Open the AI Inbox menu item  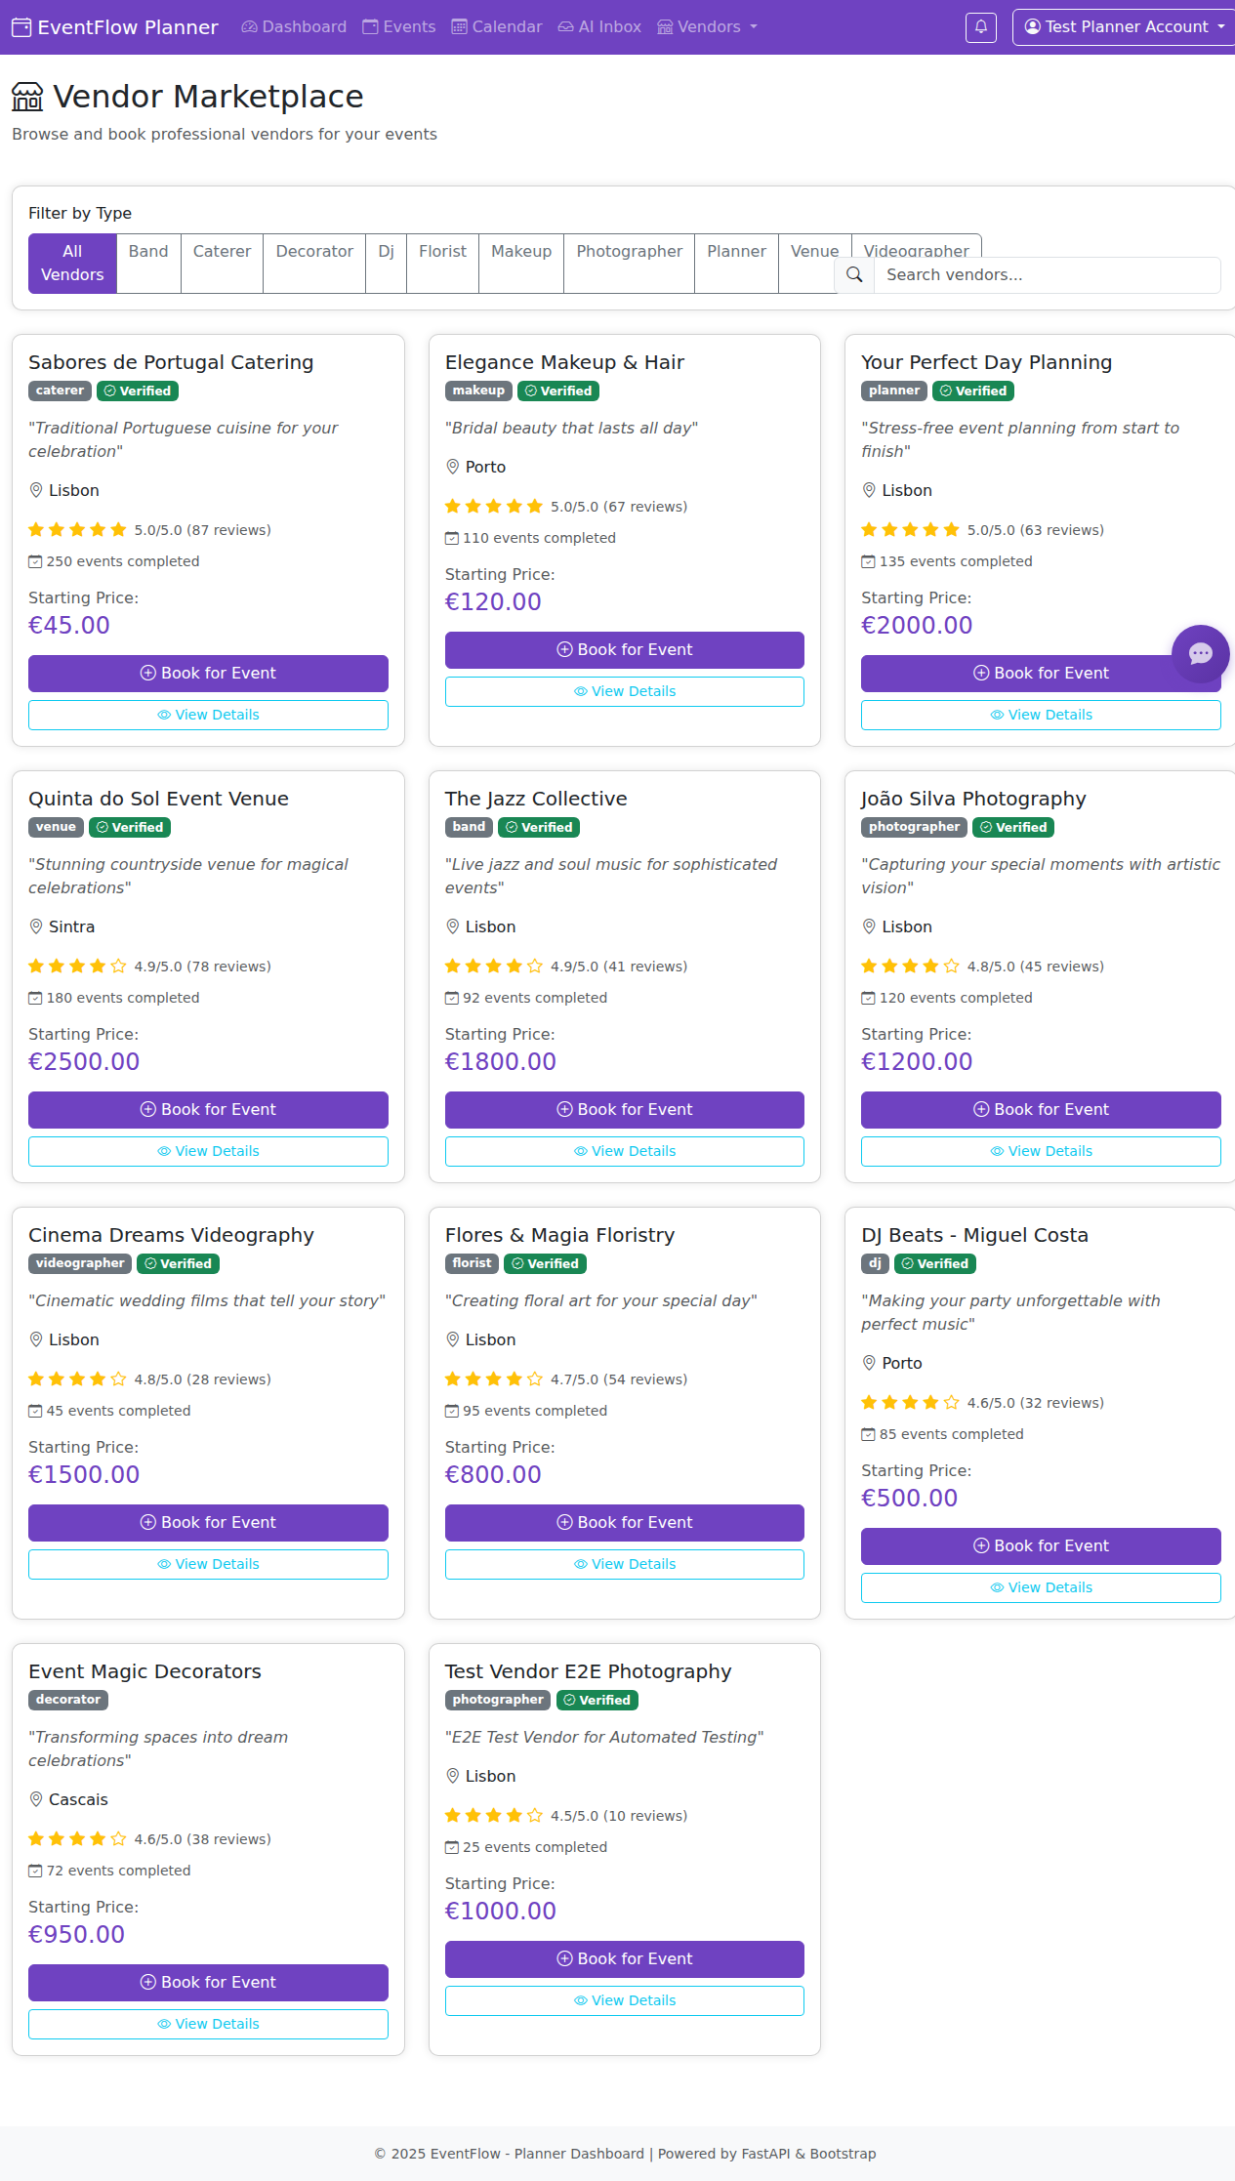pyautogui.click(x=599, y=27)
